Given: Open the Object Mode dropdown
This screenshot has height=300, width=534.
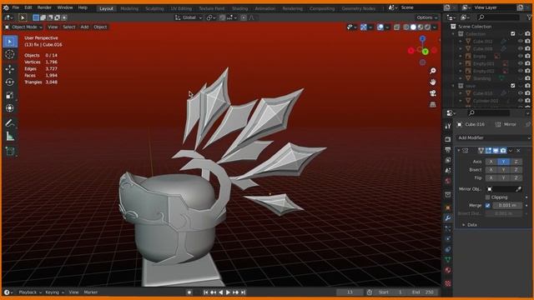Looking at the screenshot, I should 23,27.
